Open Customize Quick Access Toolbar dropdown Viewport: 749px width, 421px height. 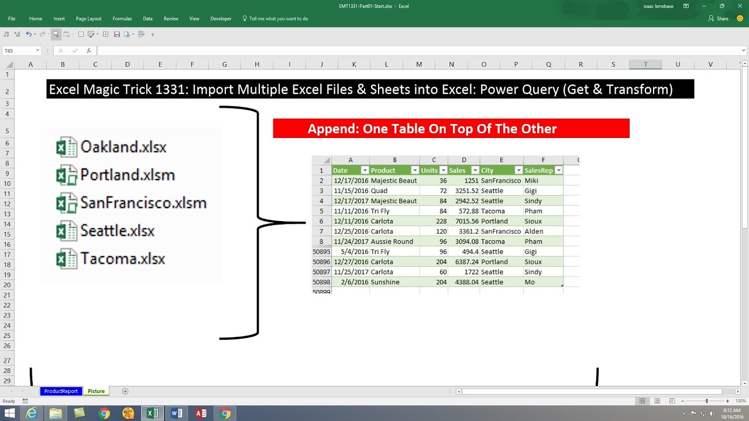coord(153,34)
